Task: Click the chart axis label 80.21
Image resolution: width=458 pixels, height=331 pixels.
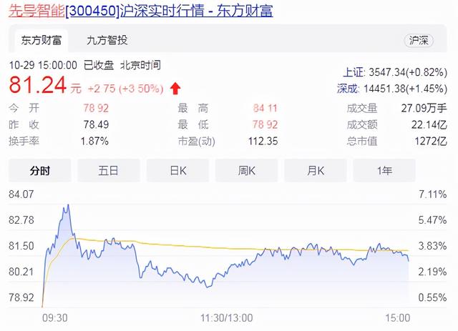Action: [21, 272]
